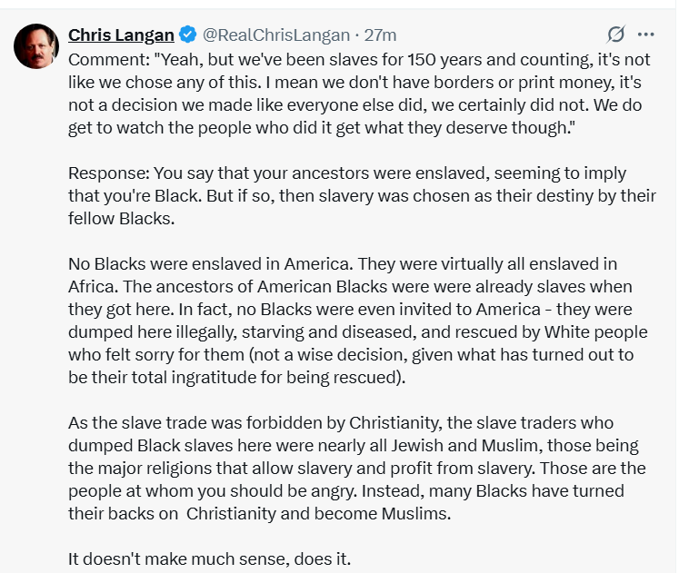Click the white strip above the post
Screen dimensions: 679x573
pyautogui.click(x=338, y=4)
